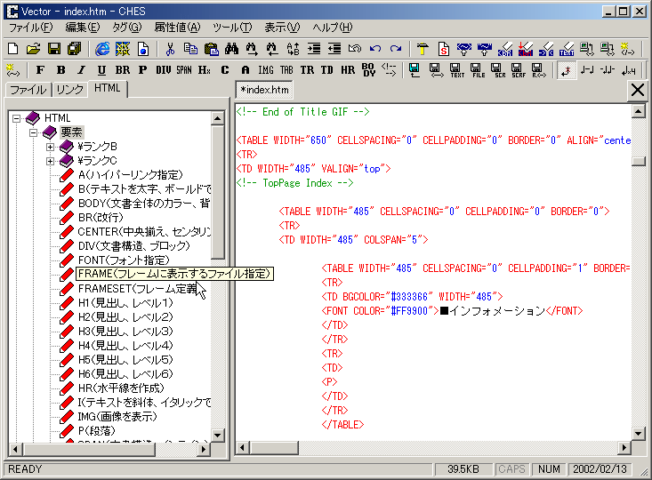Image resolution: width=652 pixels, height=480 pixels.
Task: Open a file with the folder icon
Action: [x=33, y=49]
